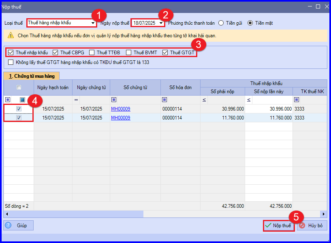Screen dimensions: 331x243
Task: Click the warning triangle icon in the notice bar
Action: click(11, 36)
